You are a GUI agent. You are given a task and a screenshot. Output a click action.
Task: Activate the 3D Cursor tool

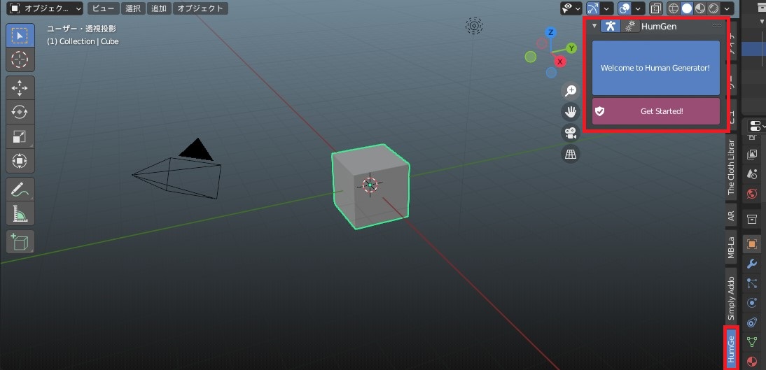20,59
